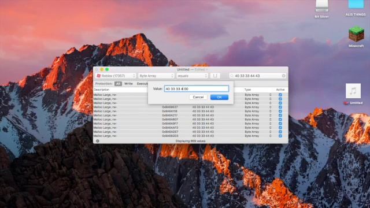Image resolution: width=370 pixels, height=208 pixels.
Task: Click the search field showing 40 33 33 44 43
Action: tap(258, 76)
